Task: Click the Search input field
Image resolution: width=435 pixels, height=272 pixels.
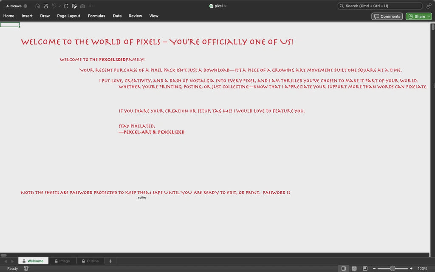Action: coord(380,6)
